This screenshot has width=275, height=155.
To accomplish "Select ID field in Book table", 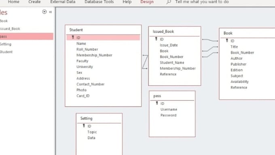I will click(233, 41).
